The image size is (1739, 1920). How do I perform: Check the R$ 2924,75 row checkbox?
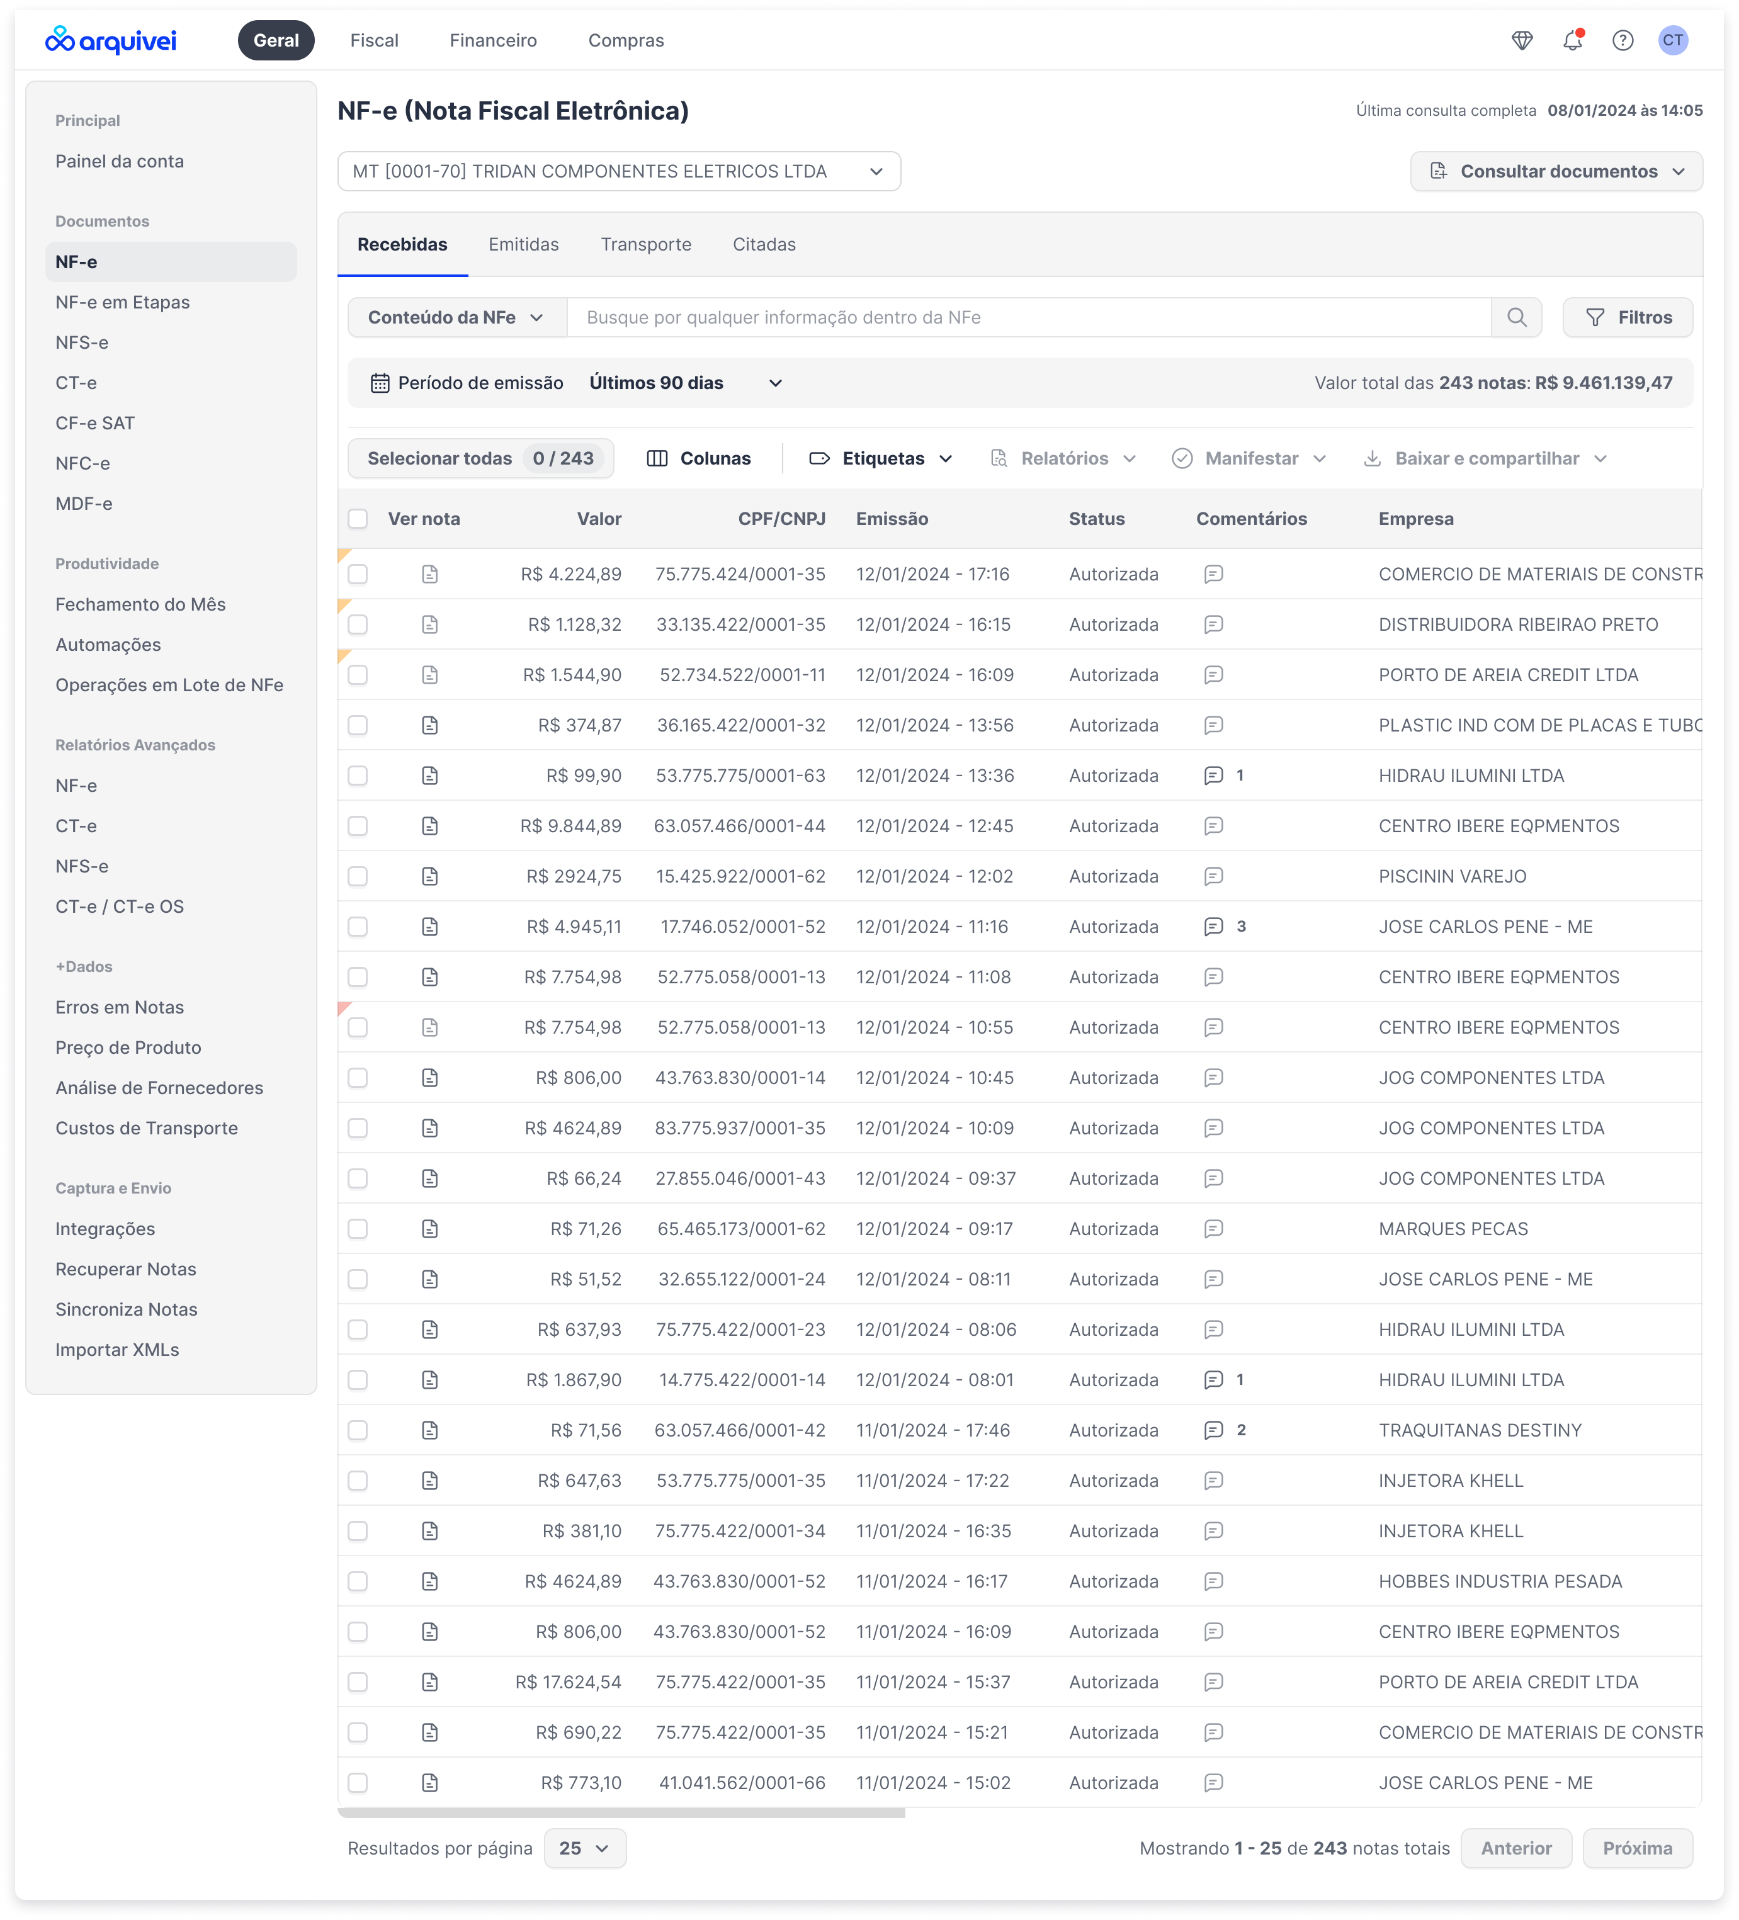[x=357, y=876]
